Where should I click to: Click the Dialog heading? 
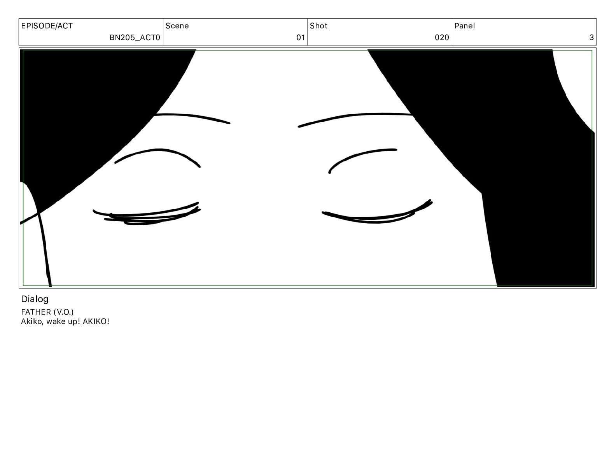pyautogui.click(x=35, y=299)
